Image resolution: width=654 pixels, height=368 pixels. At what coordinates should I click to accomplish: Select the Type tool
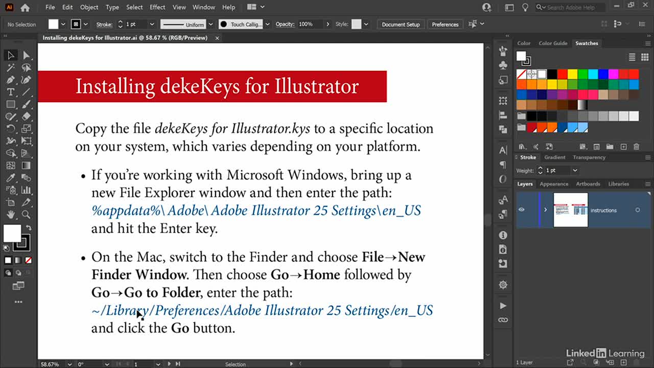[11, 92]
